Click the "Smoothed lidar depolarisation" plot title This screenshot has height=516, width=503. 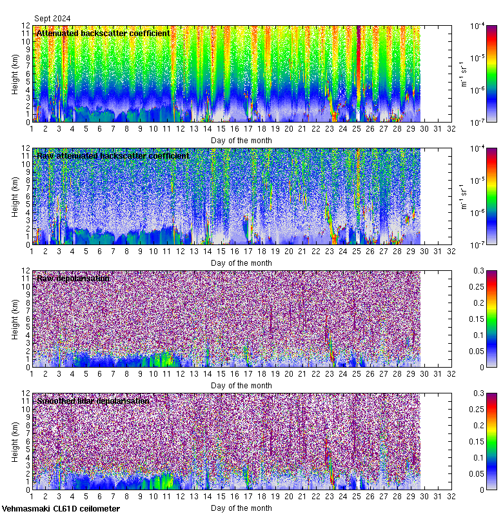[93, 401]
